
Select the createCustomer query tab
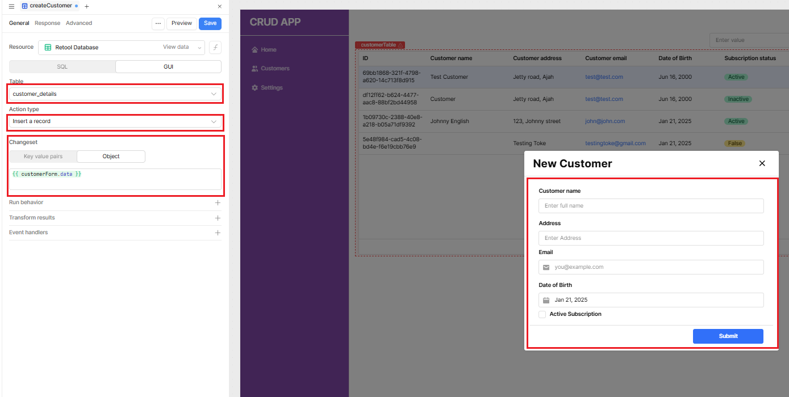pyautogui.click(x=50, y=6)
